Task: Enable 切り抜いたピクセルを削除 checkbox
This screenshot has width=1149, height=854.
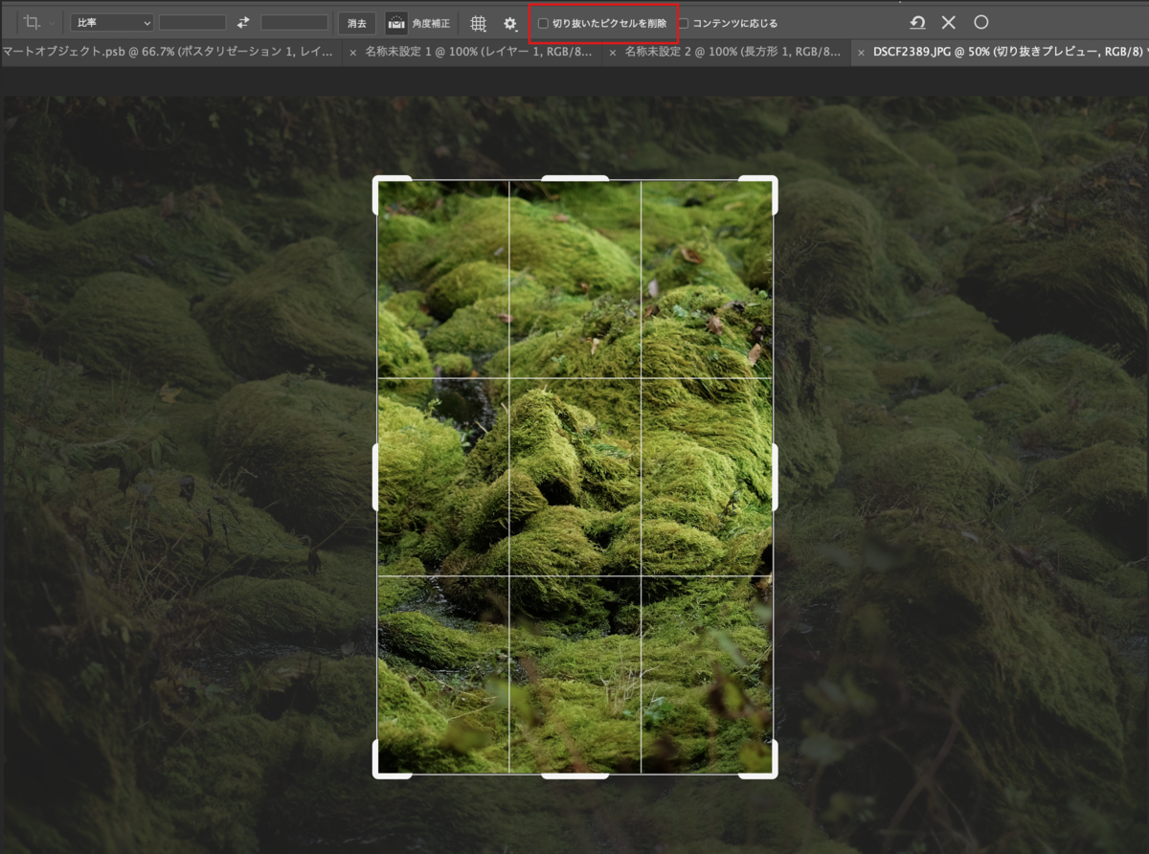Action: [x=543, y=23]
